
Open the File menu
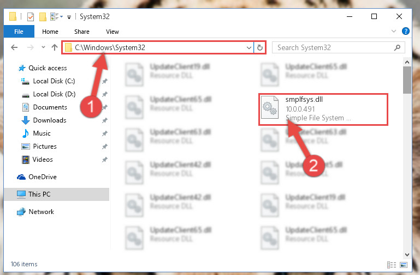click(19, 32)
